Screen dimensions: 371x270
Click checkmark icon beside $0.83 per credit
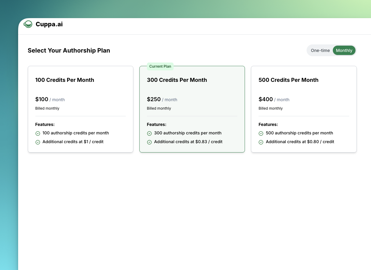[x=149, y=142]
